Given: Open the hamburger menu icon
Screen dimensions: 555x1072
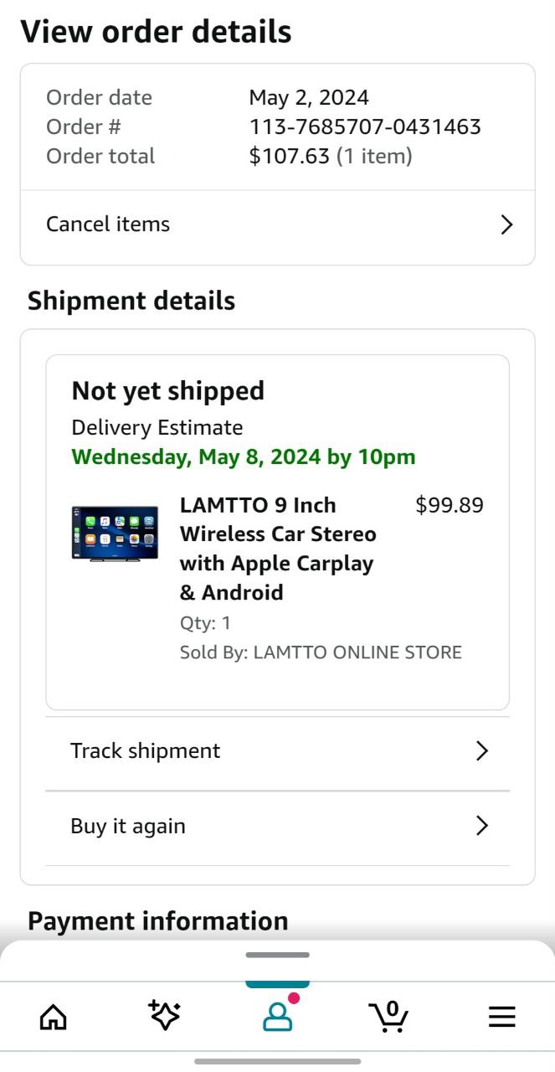Looking at the screenshot, I should click(501, 1017).
